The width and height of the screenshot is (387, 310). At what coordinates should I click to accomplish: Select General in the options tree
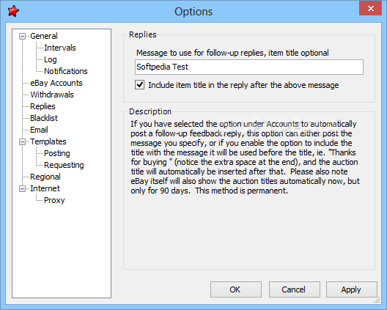pyautogui.click(x=44, y=36)
